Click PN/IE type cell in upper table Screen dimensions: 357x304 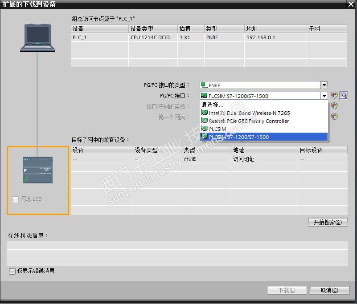tap(224, 37)
